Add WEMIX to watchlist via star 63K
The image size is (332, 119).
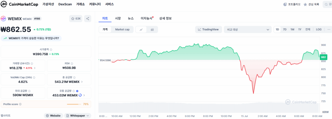point(76,18)
